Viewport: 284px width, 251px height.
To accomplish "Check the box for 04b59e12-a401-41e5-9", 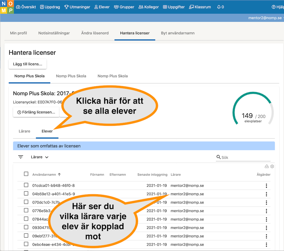I will click(x=26, y=193).
